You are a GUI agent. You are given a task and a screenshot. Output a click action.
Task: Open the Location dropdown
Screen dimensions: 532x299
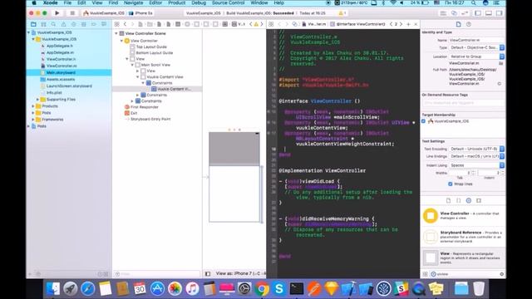(x=476, y=56)
